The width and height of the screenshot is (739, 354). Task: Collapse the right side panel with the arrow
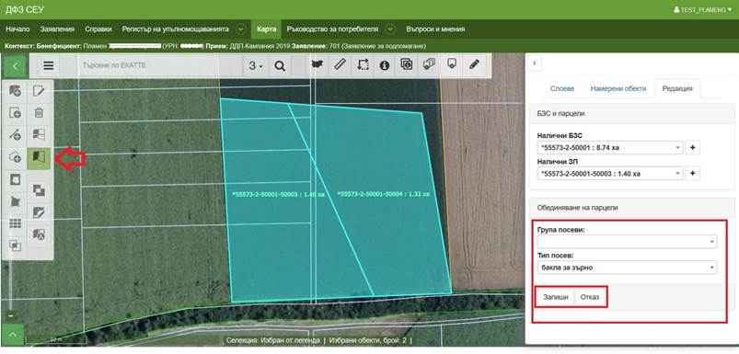coord(535,63)
